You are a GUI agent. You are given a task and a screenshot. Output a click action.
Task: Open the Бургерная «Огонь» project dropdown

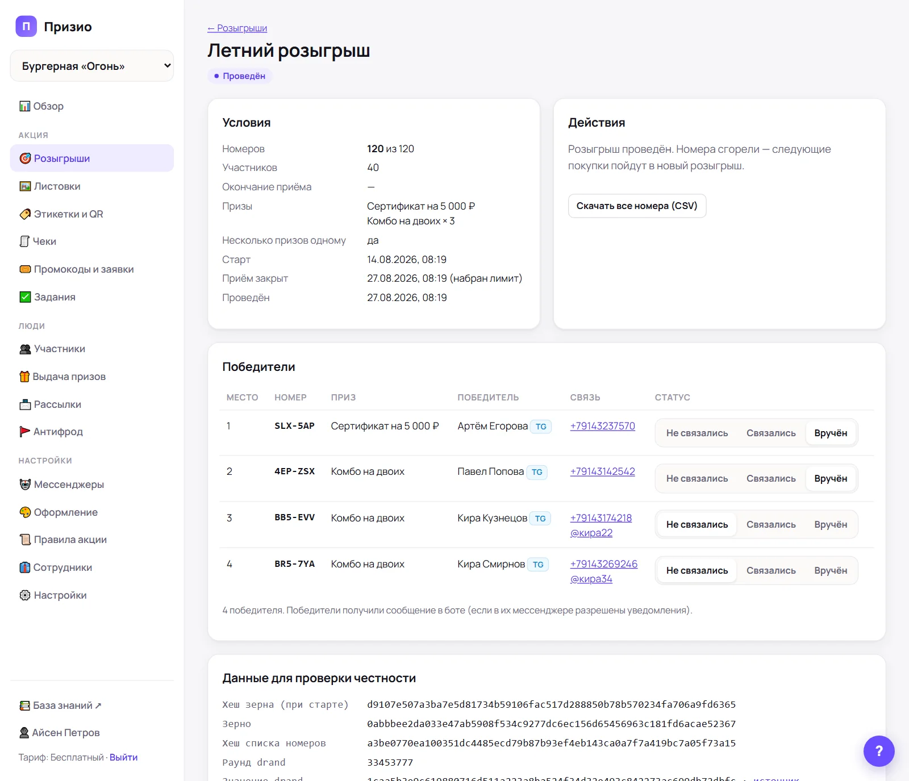click(92, 66)
